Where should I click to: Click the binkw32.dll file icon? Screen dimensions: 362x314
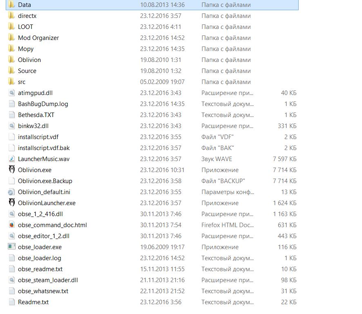click(x=11, y=126)
